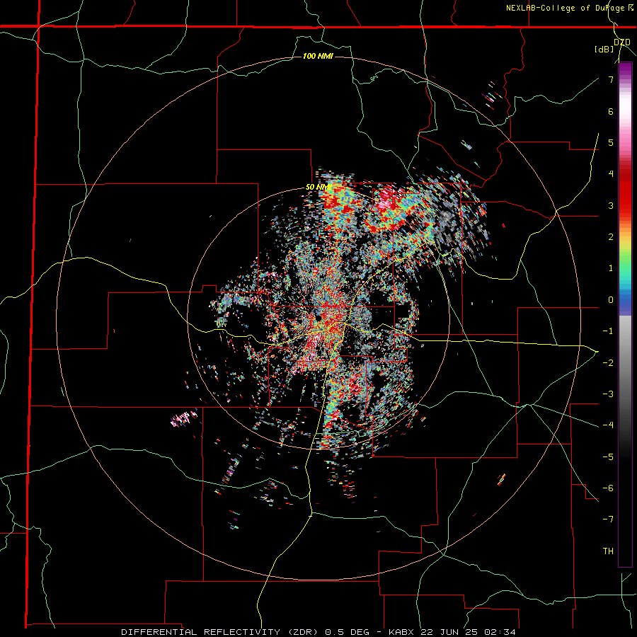Image resolution: width=637 pixels, height=637 pixels.
Task: Click the 1 value on the color scale
Action: coord(611,268)
